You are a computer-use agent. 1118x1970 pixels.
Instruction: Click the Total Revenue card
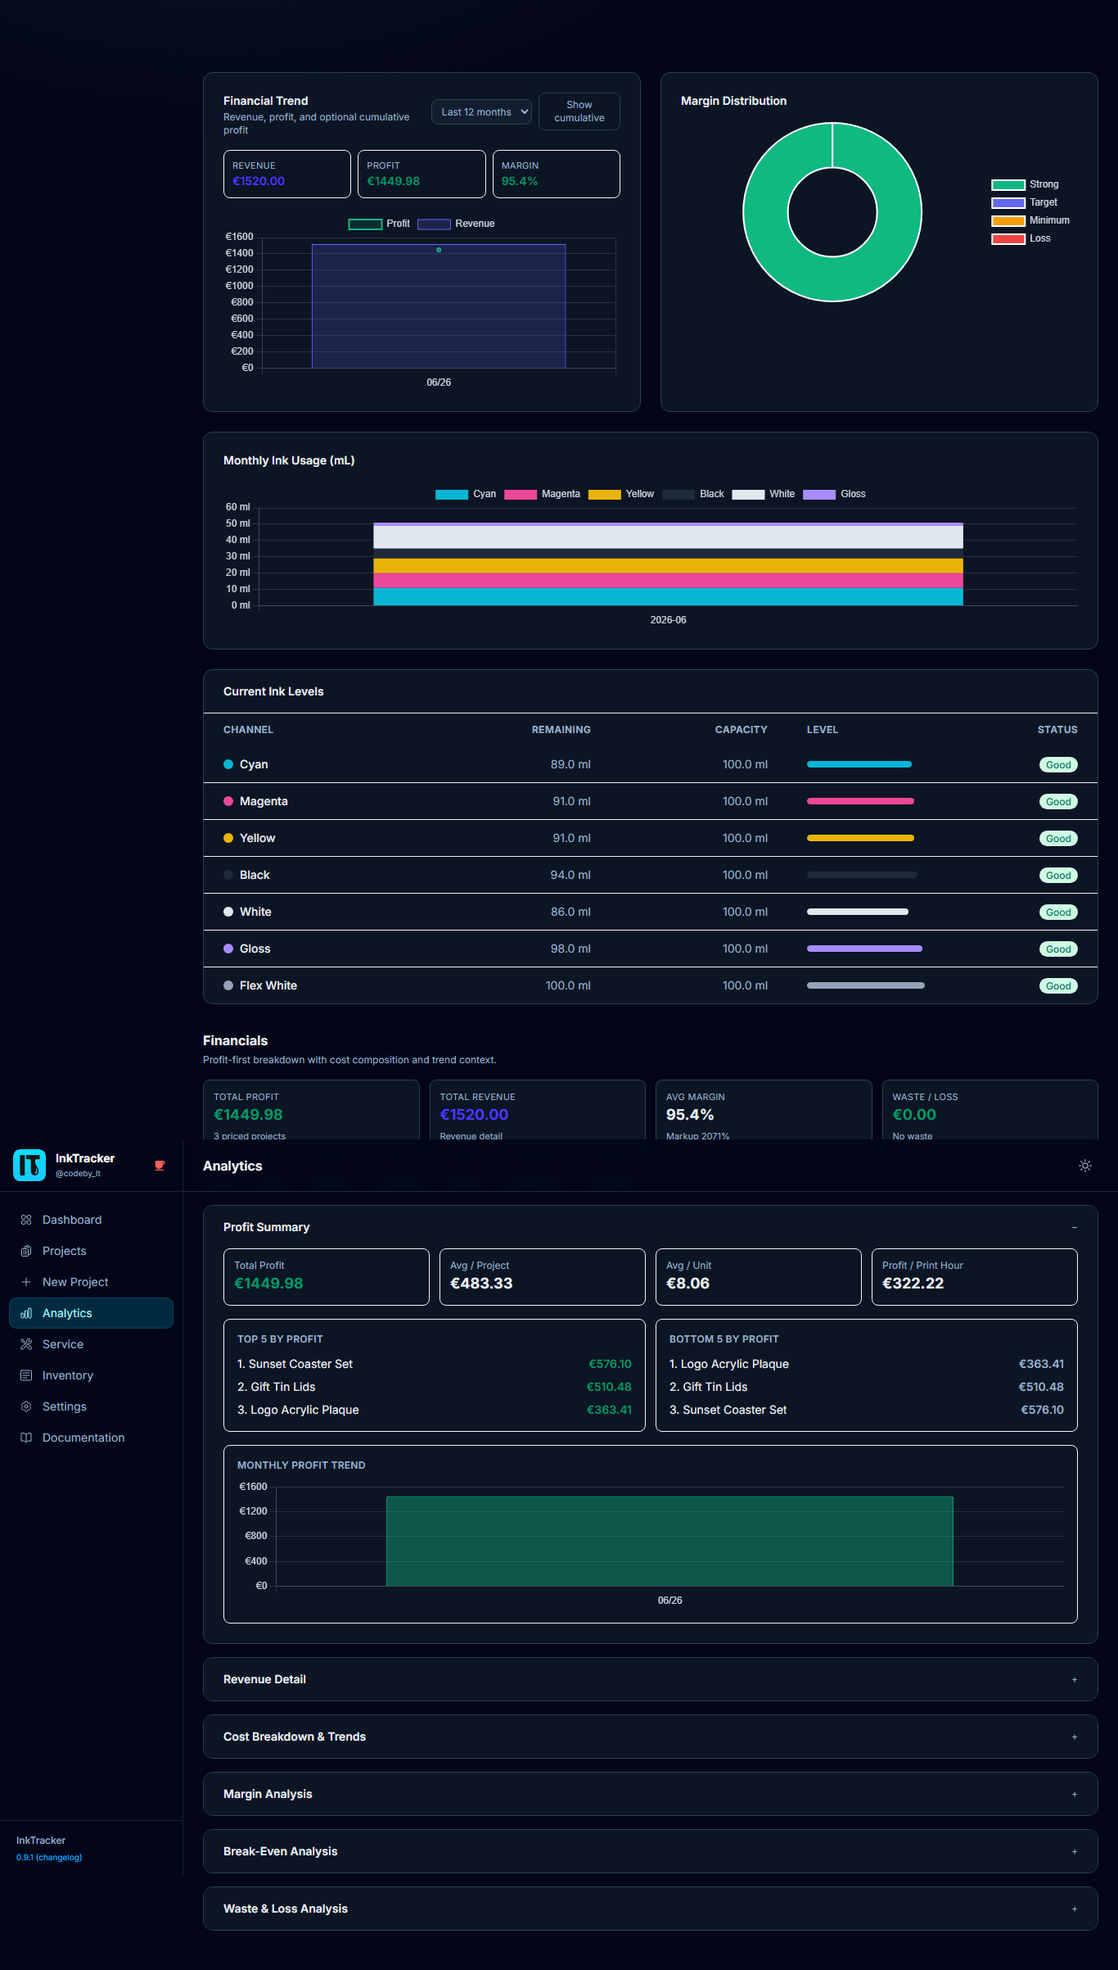click(x=537, y=1110)
